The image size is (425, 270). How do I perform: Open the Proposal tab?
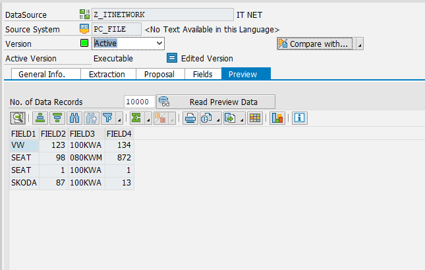160,74
